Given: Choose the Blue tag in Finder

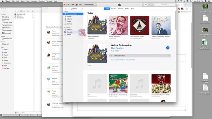Looking at the screenshot, I should (x=6, y=52).
